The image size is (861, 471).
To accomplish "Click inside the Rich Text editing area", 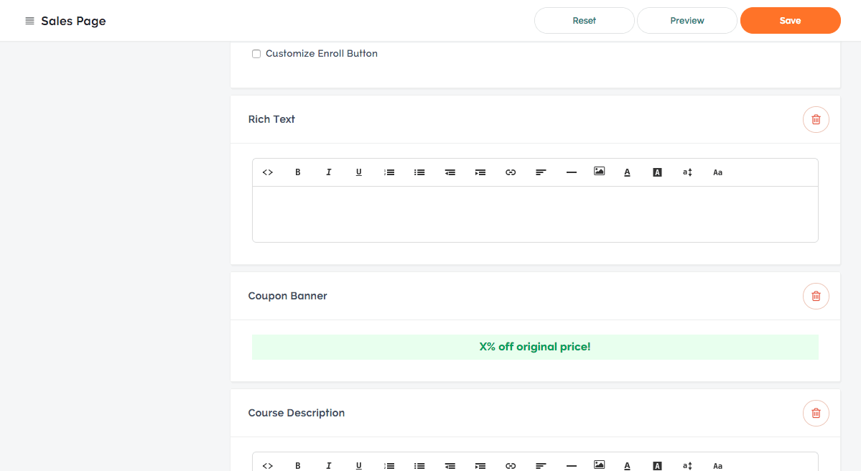I will point(535,214).
